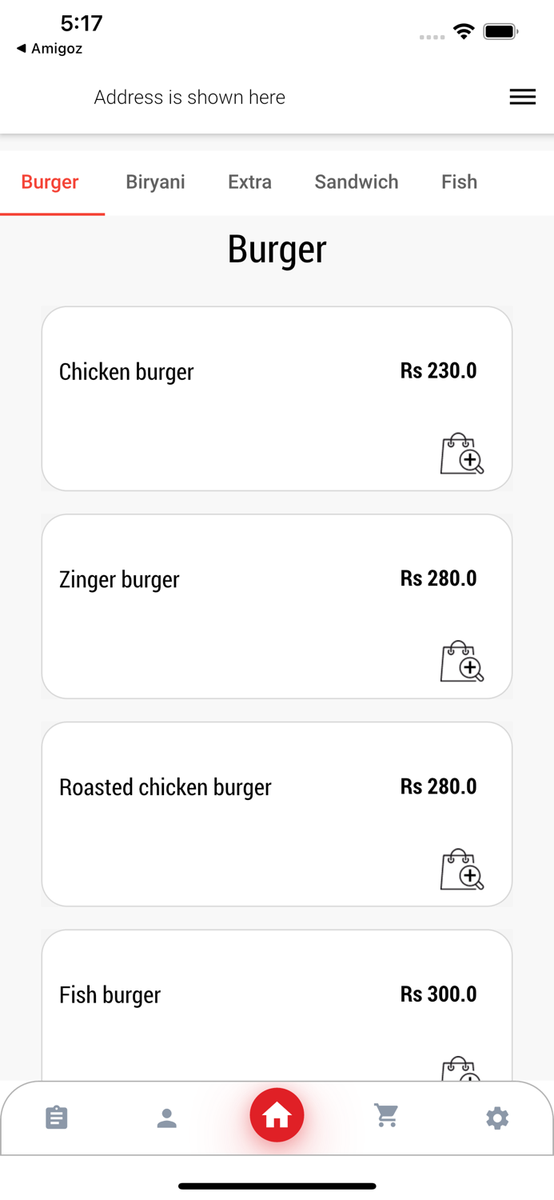Click the address shown here text

click(x=189, y=97)
